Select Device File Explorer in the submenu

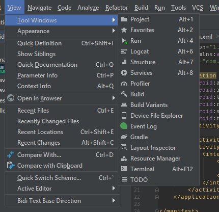158,116
